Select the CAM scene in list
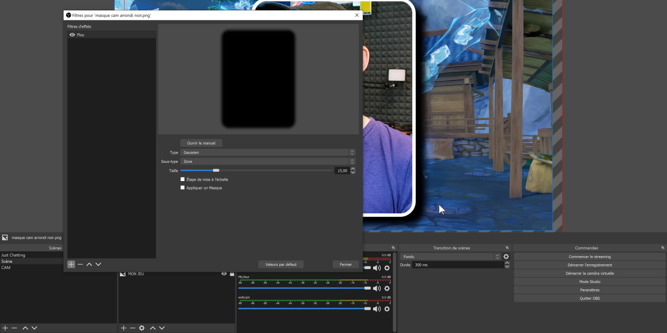 pos(6,267)
